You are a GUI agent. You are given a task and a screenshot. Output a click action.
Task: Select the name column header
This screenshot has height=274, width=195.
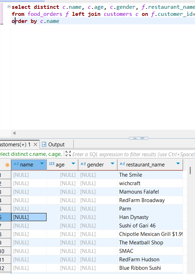pyautogui.click(x=29, y=165)
